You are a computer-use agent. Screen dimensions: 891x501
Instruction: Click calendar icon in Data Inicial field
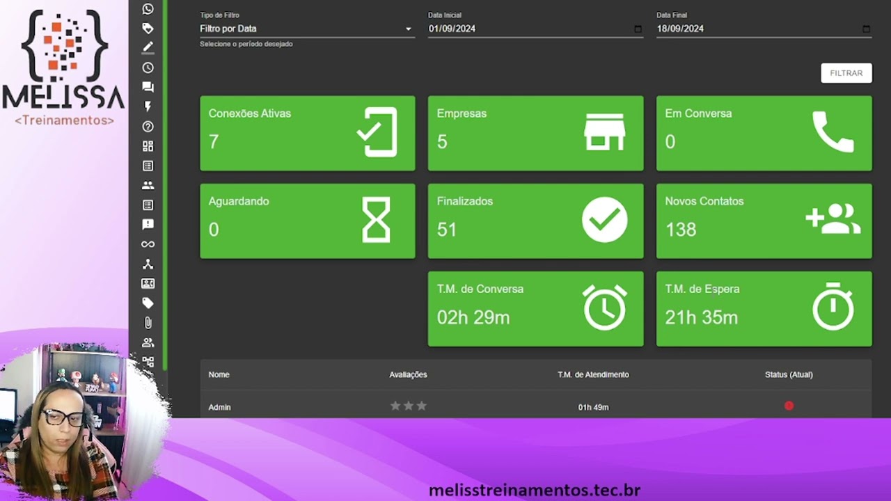638,29
